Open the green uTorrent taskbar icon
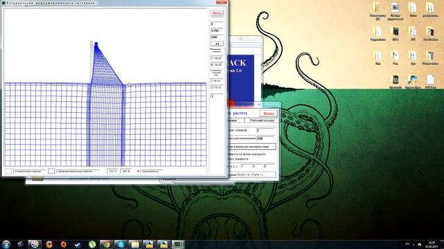Screen dimensions: 444x249 [x=92, y=244]
